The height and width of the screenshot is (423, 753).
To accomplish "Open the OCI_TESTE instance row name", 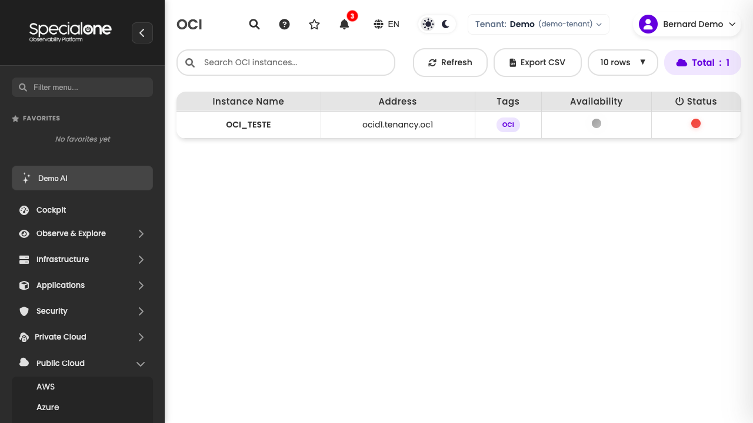I will 248,125.
